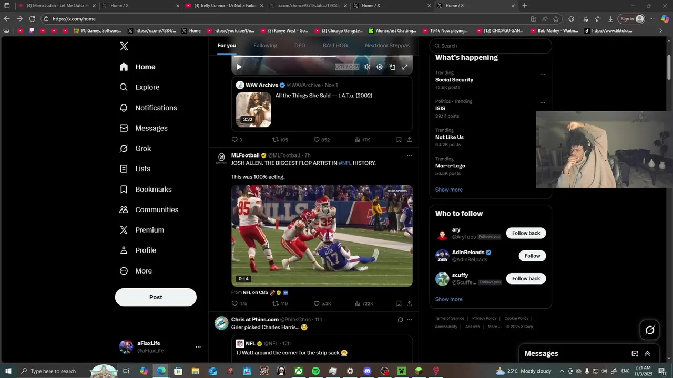The height and width of the screenshot is (378, 673).
Task: Open Profile in the sidebar
Action: 124,250
